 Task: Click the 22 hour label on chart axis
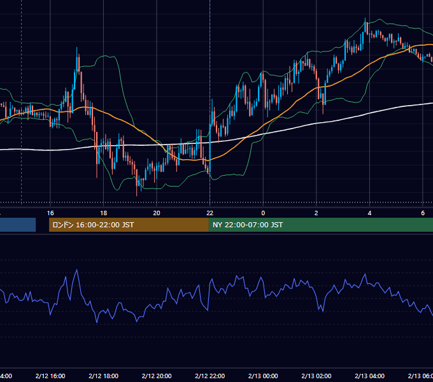click(210, 213)
